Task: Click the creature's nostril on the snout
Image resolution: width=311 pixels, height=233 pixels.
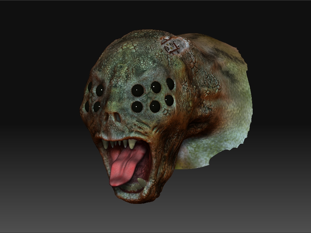Action: 118,118
